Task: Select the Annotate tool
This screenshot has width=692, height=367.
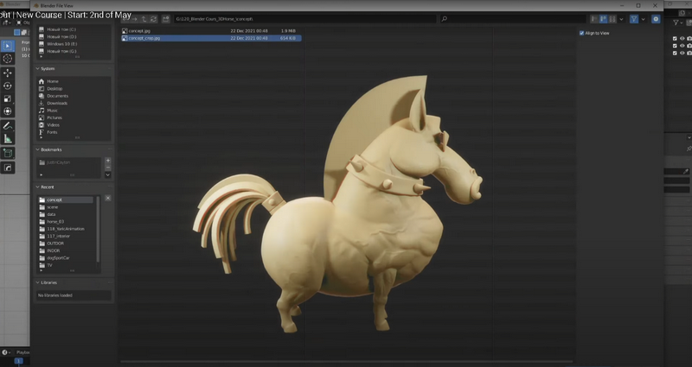Action: pos(8,126)
